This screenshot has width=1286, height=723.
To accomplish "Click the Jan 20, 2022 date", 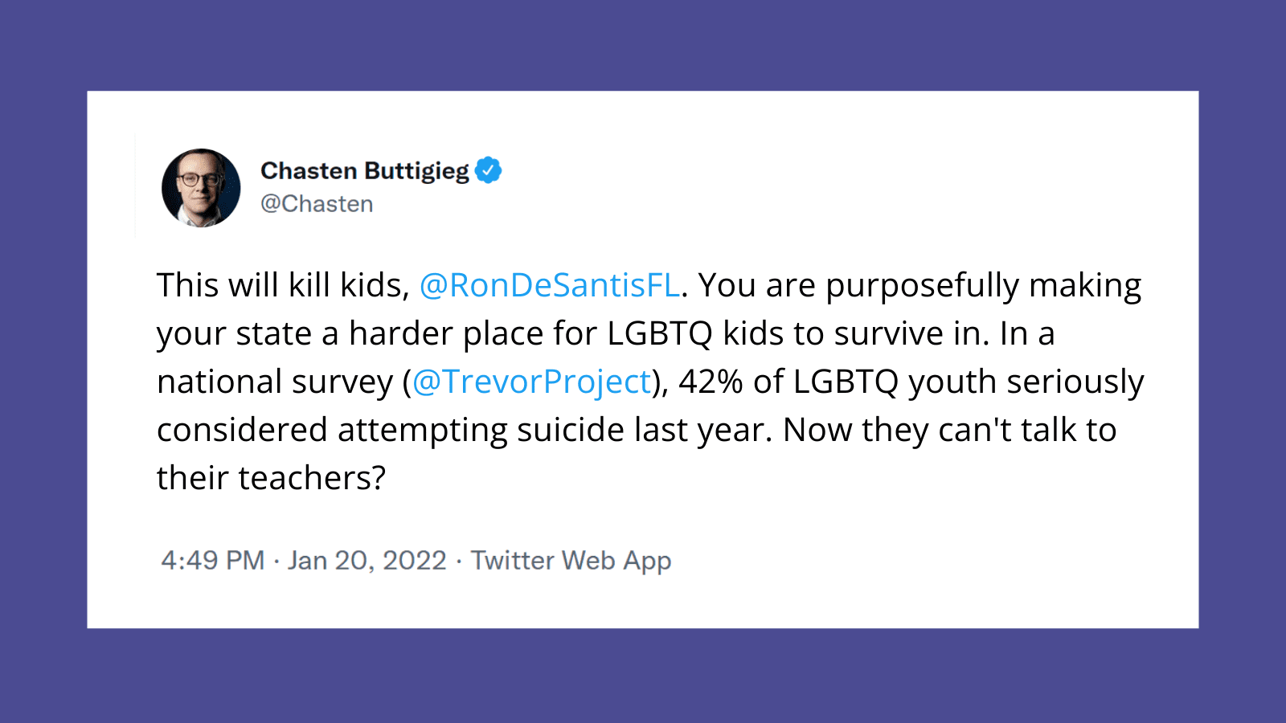I will click(x=367, y=560).
